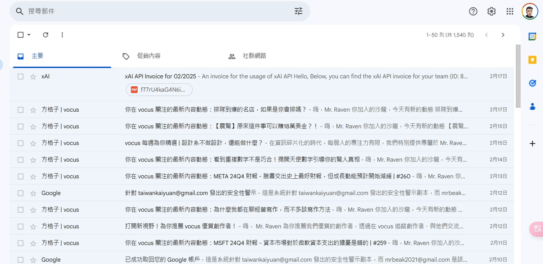Click in the 搜尋郵件 search field

click(x=160, y=11)
